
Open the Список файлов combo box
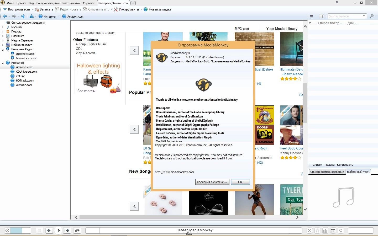tap(347, 16)
